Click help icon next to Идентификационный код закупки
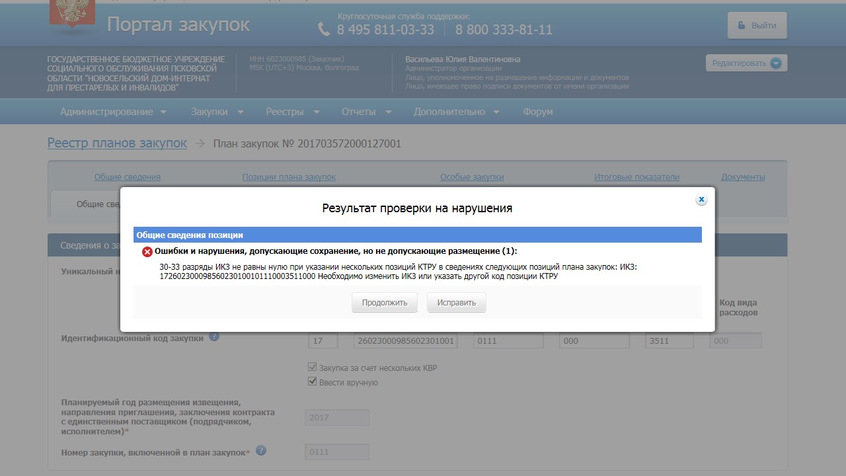The width and height of the screenshot is (846, 476). coord(214,337)
